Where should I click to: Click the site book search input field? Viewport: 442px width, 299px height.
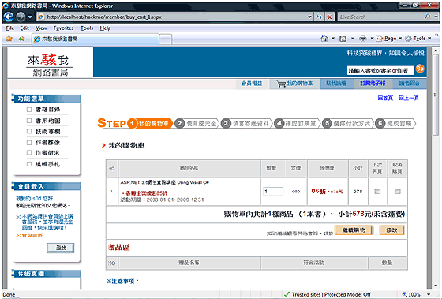[x=380, y=71]
